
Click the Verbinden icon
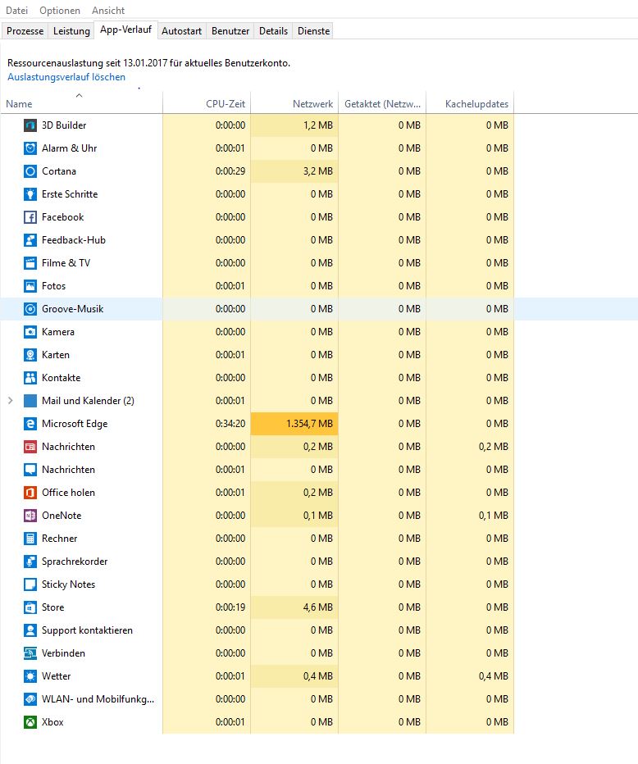[30, 653]
